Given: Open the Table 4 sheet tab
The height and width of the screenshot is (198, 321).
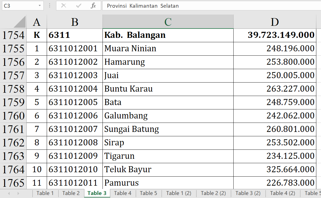Looking at the screenshot, I should 123,193.
